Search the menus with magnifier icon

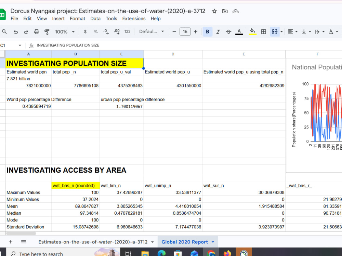click(4, 32)
